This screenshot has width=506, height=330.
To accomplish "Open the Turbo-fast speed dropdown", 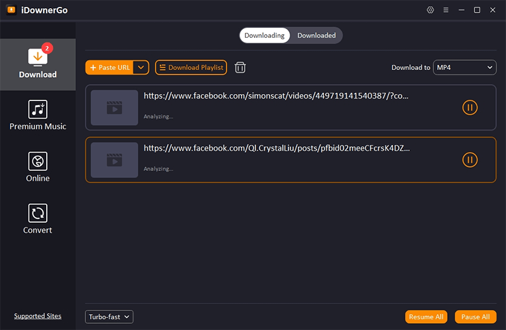I will coord(109,317).
